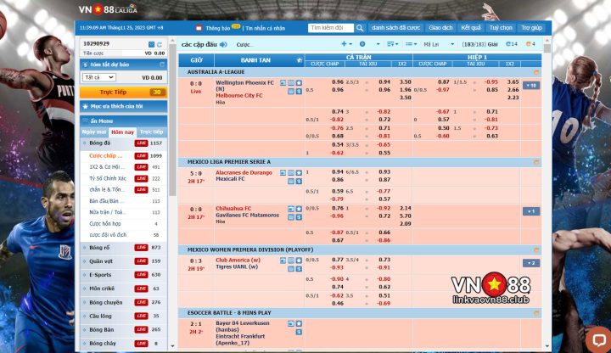Open Giao dịch menu
The image size is (611, 353).
440,28
